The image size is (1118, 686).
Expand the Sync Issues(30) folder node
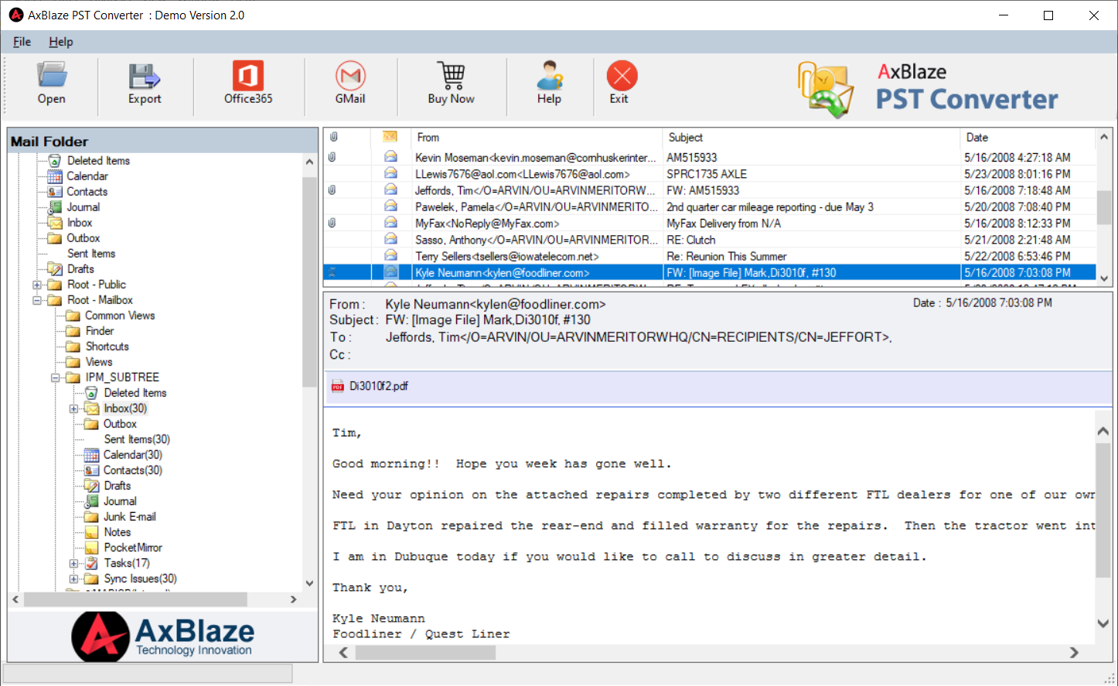click(74, 578)
